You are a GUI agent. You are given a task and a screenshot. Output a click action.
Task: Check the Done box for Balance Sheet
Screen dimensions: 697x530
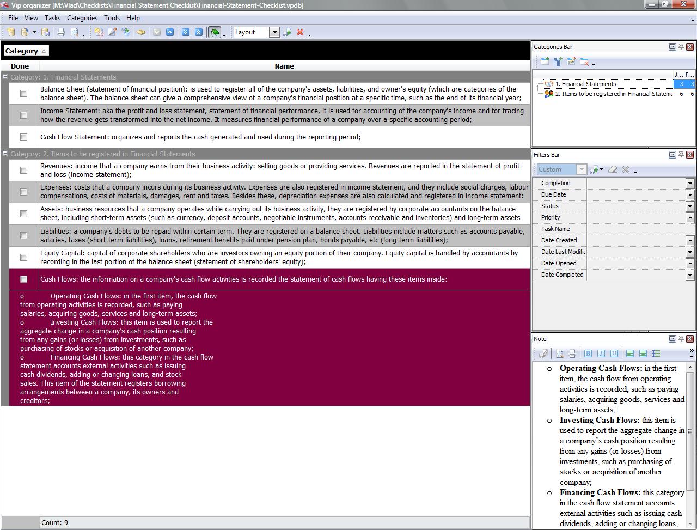click(23, 94)
